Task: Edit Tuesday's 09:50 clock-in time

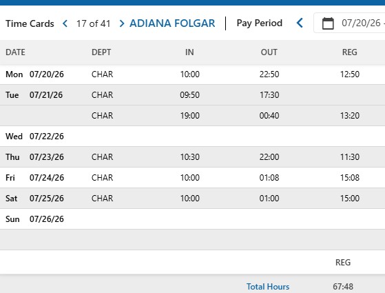Action: click(190, 95)
